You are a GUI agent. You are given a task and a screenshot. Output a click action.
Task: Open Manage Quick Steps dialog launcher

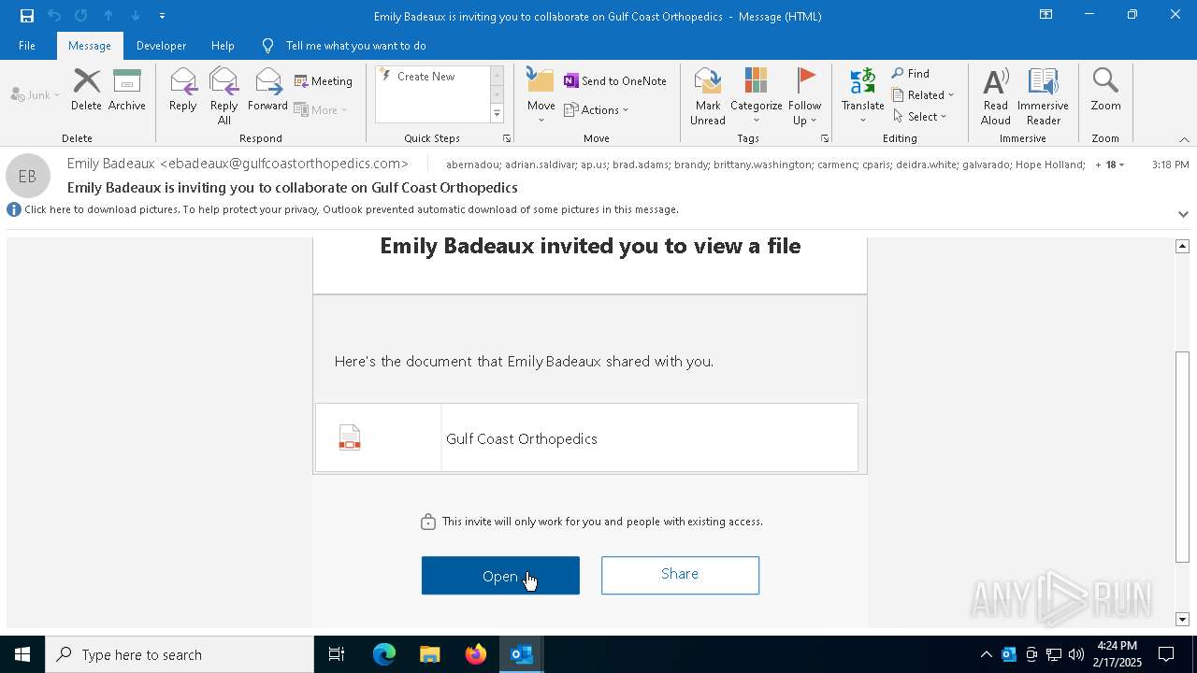(x=507, y=138)
